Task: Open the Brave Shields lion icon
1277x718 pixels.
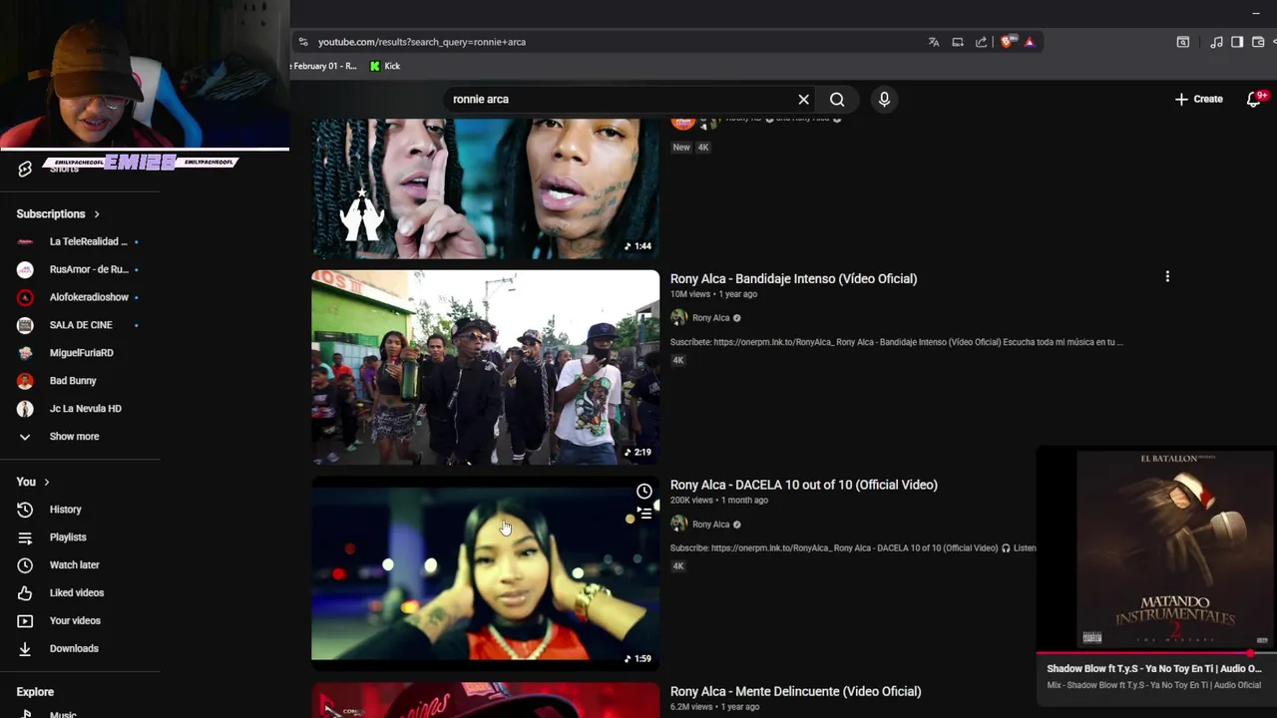Action: tap(1007, 42)
